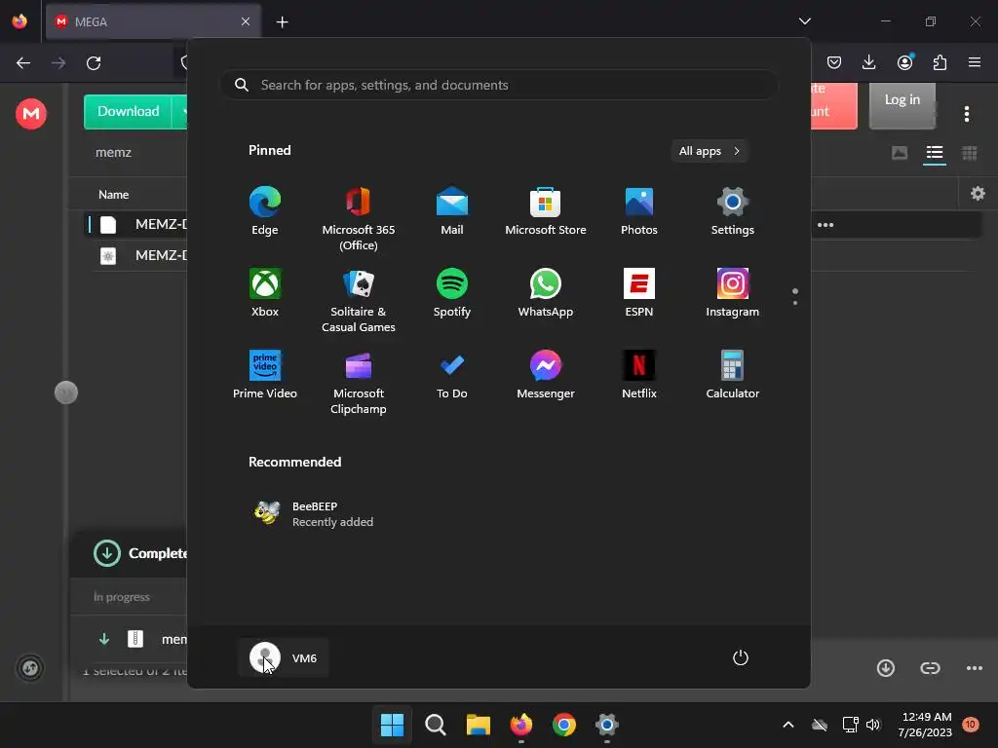This screenshot has width=998, height=748.
Task: Switch MEGA to grid view
Action: click(x=970, y=153)
